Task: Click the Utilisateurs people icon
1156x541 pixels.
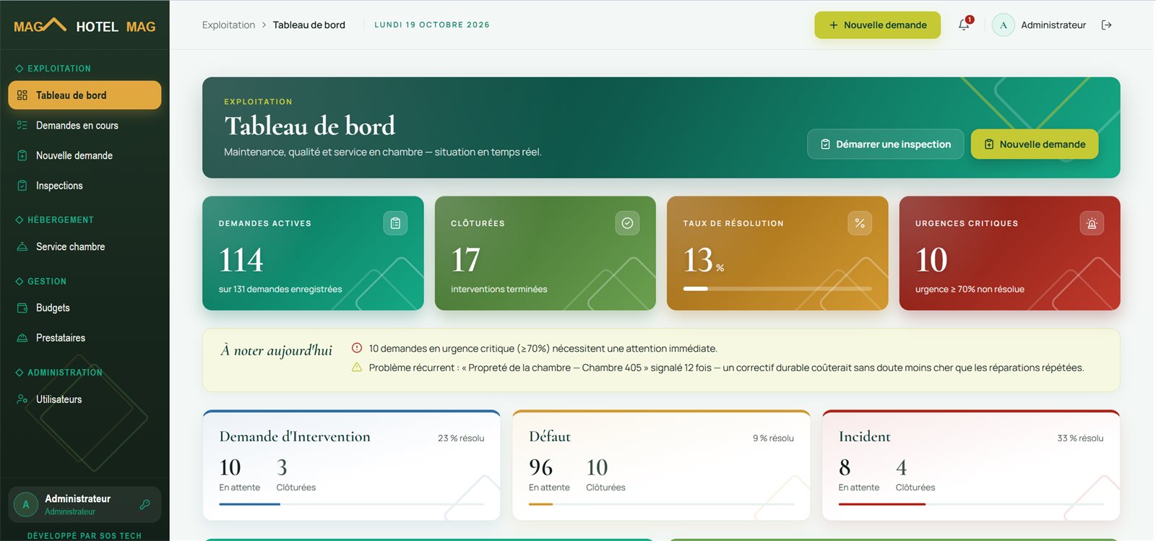Action: point(22,399)
